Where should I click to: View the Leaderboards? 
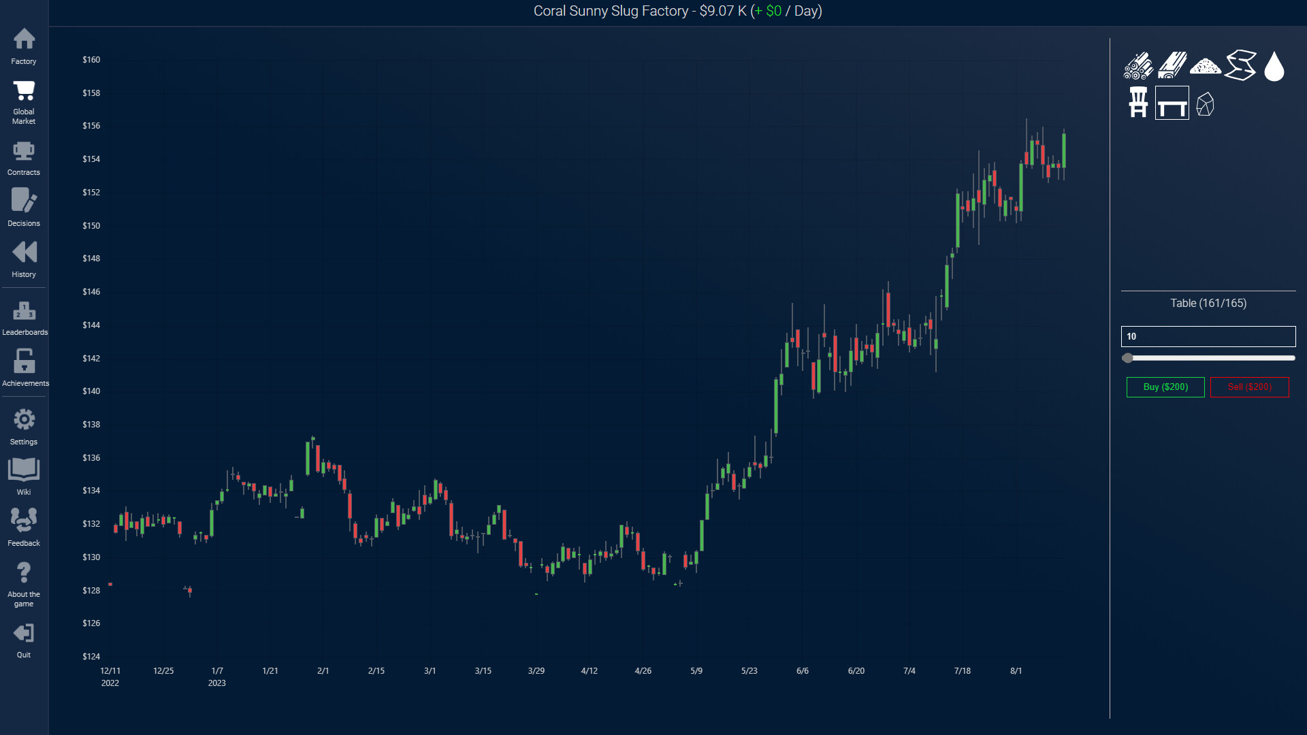(25, 318)
